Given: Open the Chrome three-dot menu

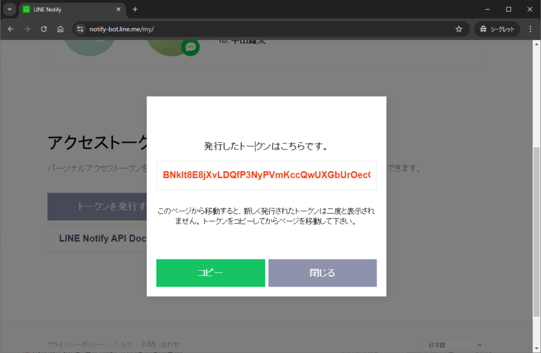Looking at the screenshot, I should coord(530,29).
